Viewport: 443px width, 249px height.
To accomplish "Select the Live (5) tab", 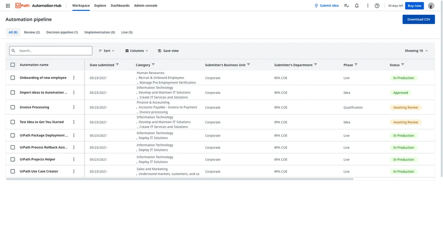I will point(127,32).
